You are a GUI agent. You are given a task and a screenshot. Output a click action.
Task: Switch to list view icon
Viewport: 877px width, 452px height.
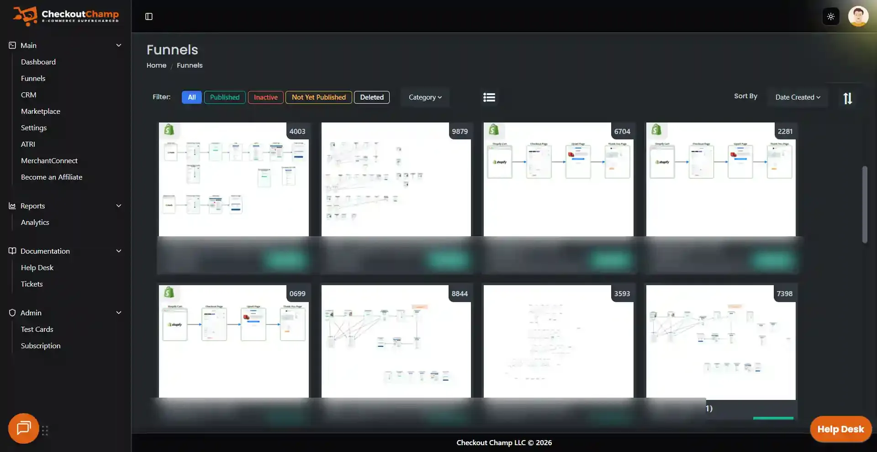click(x=489, y=97)
